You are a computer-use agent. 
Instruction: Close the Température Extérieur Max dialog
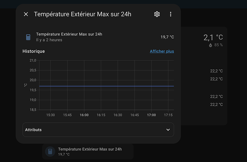pyautogui.click(x=26, y=14)
